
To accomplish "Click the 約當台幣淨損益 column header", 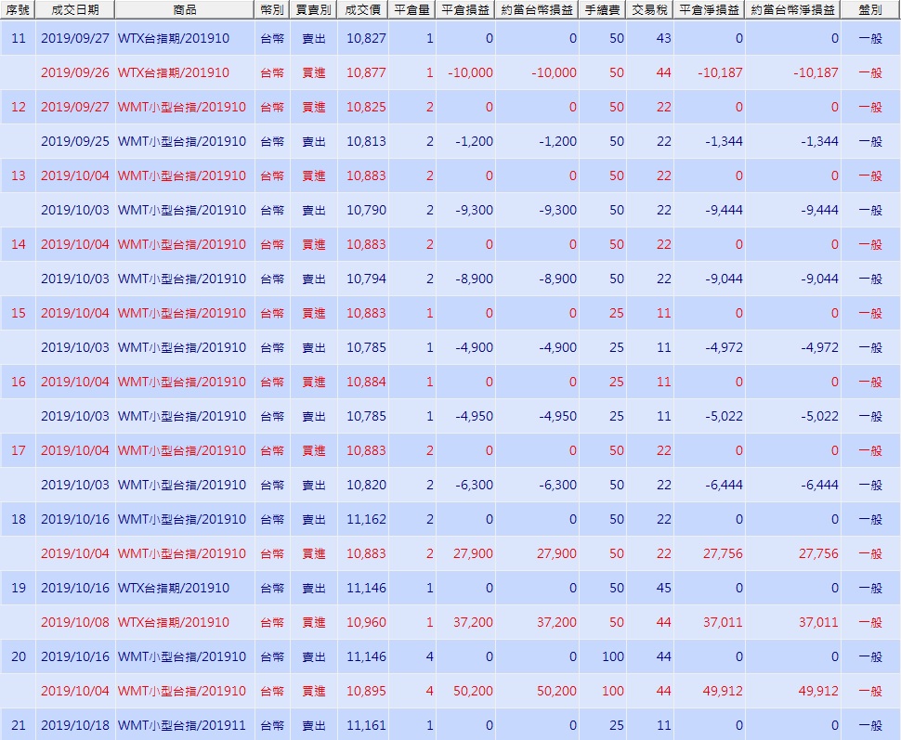I will tap(793, 10).
